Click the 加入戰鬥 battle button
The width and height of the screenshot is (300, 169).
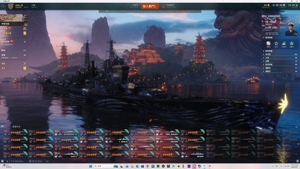150,6
